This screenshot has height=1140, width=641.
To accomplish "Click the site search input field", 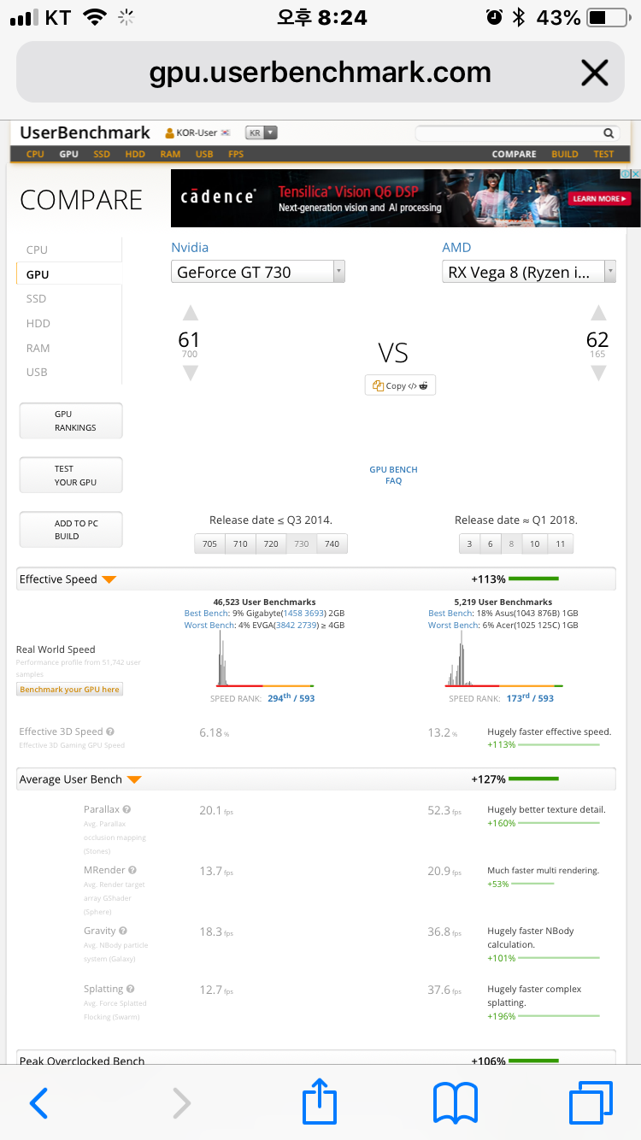I will coord(508,133).
